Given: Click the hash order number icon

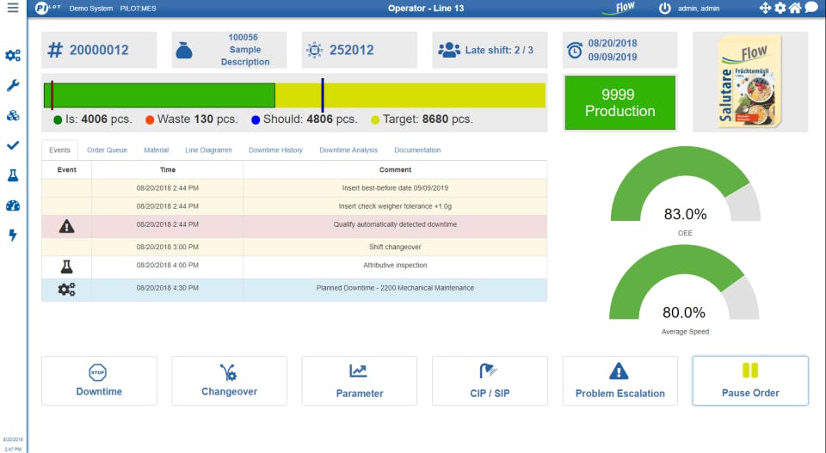Looking at the screenshot, I should pos(55,50).
